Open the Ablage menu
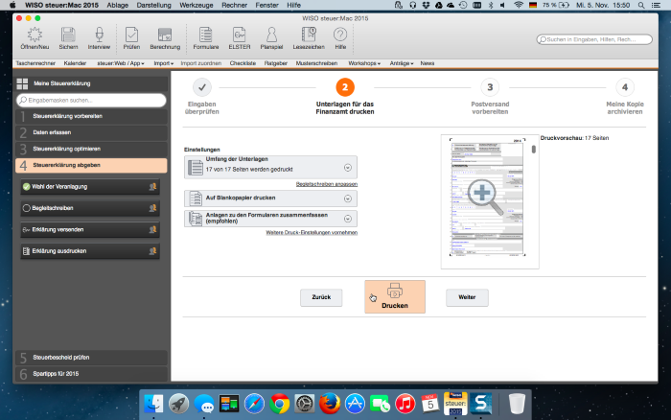This screenshot has width=671, height=420. pyautogui.click(x=118, y=5)
